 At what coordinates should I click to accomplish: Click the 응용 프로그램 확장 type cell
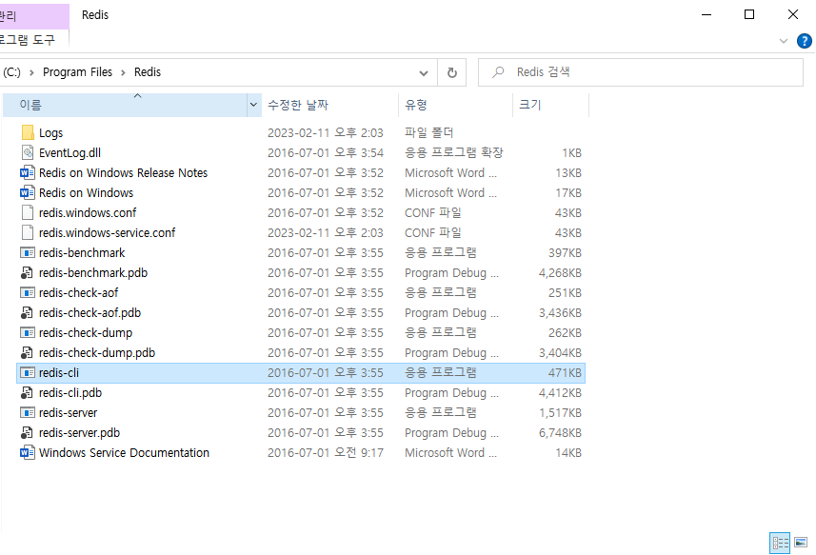[x=454, y=152]
